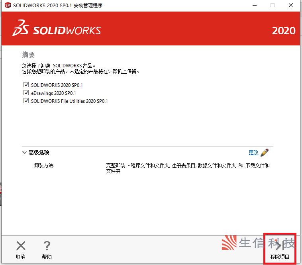The image size is (302, 265).
Task: Click the 2020 version text in the banner
Action: pyautogui.click(x=284, y=30)
